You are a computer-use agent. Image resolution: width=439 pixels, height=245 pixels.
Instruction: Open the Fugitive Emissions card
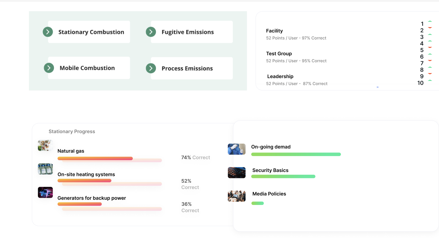point(192,32)
